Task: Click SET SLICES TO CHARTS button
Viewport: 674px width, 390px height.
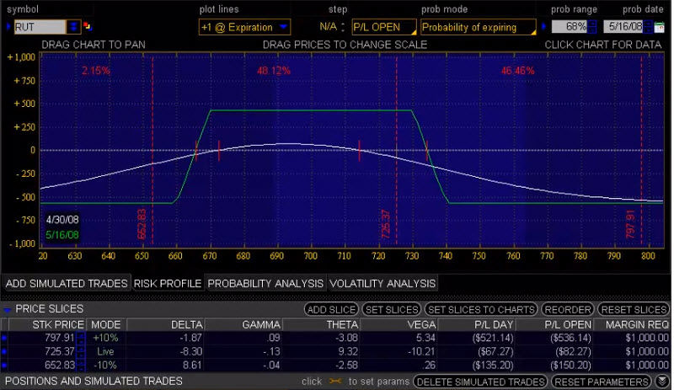Action: [x=481, y=310]
